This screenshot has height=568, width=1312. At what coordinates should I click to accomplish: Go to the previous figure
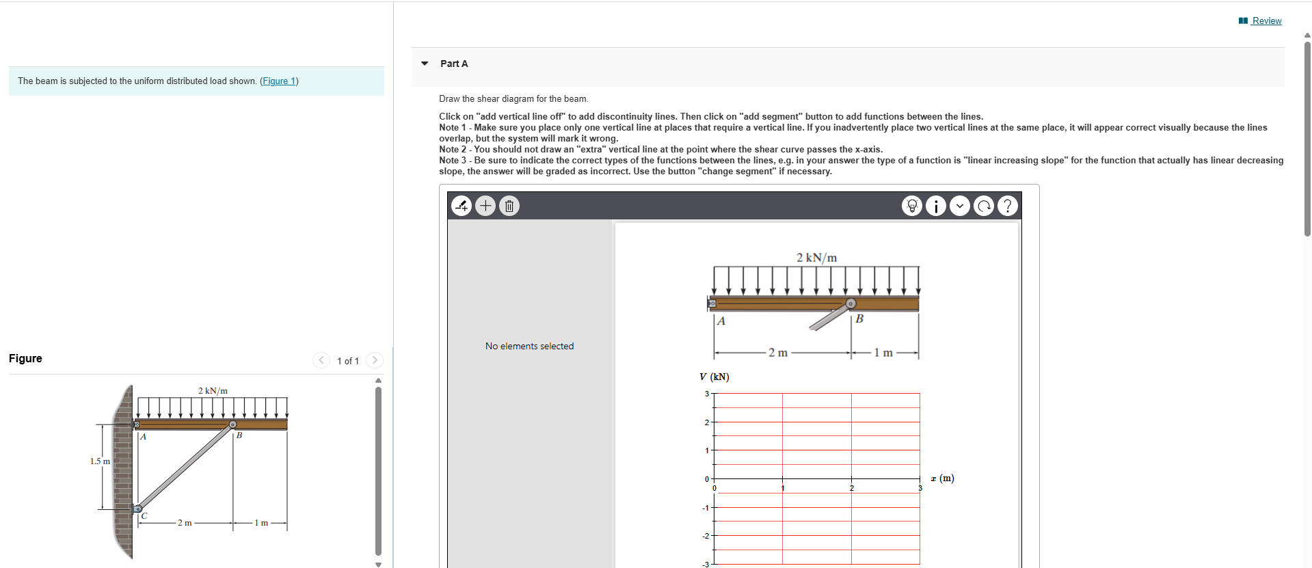click(x=321, y=360)
